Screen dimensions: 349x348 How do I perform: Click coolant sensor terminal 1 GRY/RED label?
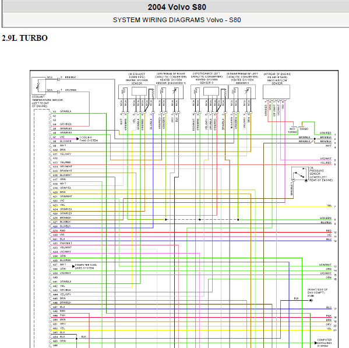click(70, 90)
